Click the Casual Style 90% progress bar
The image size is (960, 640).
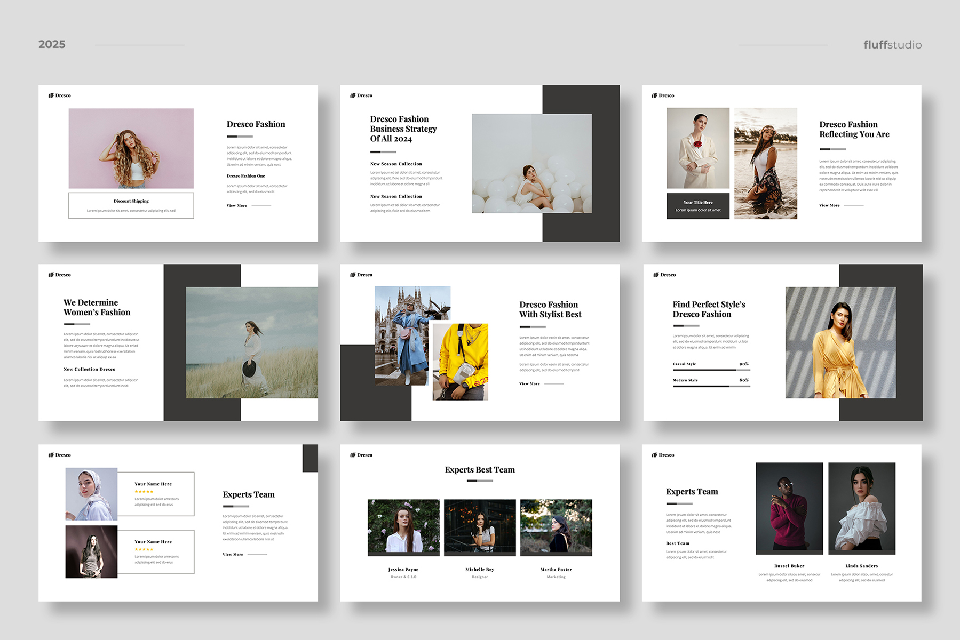(711, 370)
